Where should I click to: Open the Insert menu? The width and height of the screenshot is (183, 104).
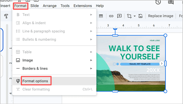coord(5,6)
